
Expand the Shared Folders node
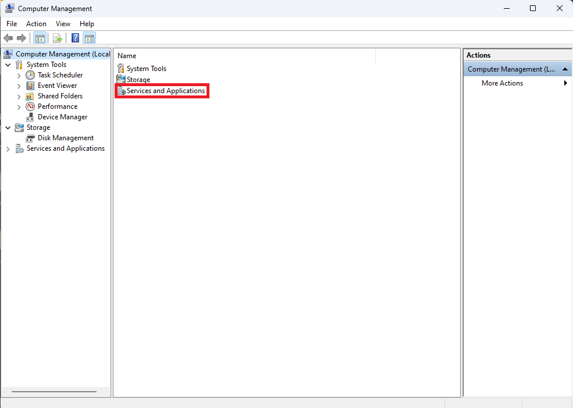point(19,97)
